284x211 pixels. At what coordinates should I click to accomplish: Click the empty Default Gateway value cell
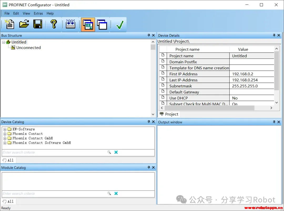tap(252, 92)
